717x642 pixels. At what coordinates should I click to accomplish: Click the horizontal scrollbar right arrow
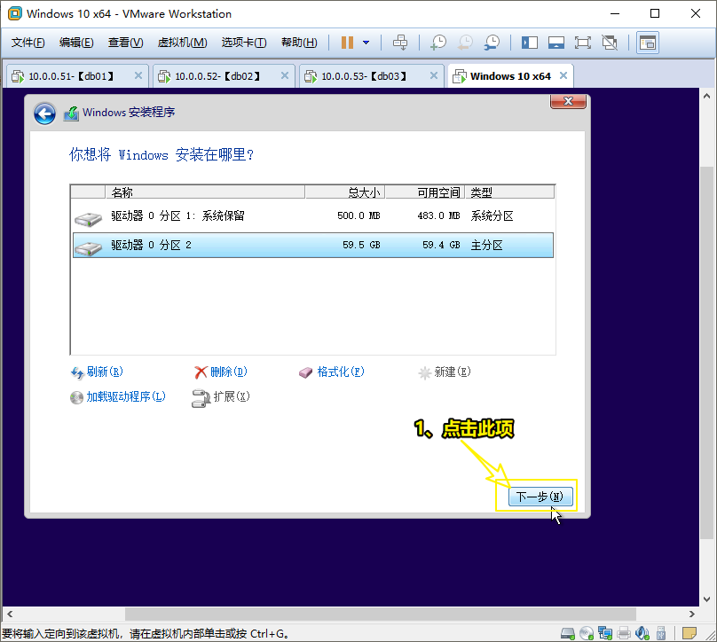692,615
